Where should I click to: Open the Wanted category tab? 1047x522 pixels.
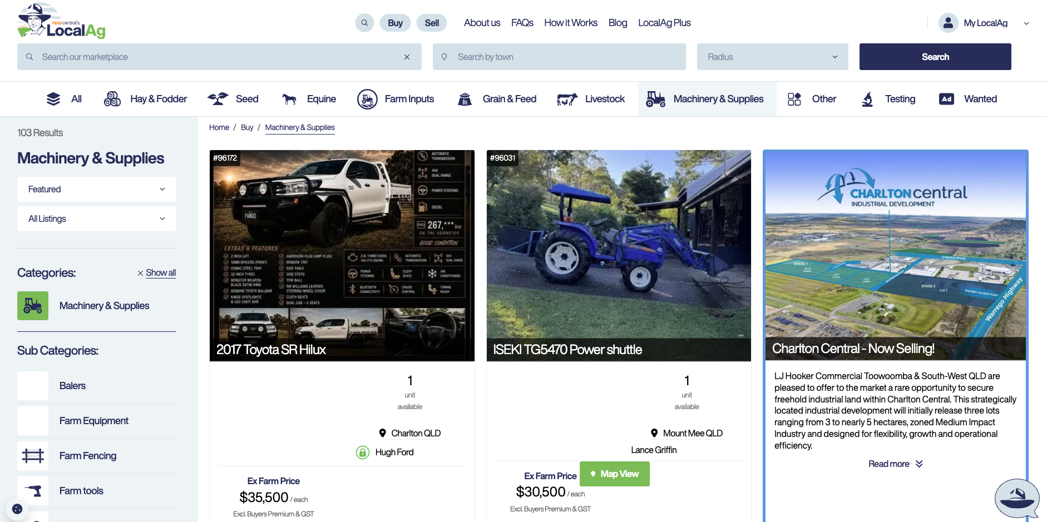tap(968, 99)
